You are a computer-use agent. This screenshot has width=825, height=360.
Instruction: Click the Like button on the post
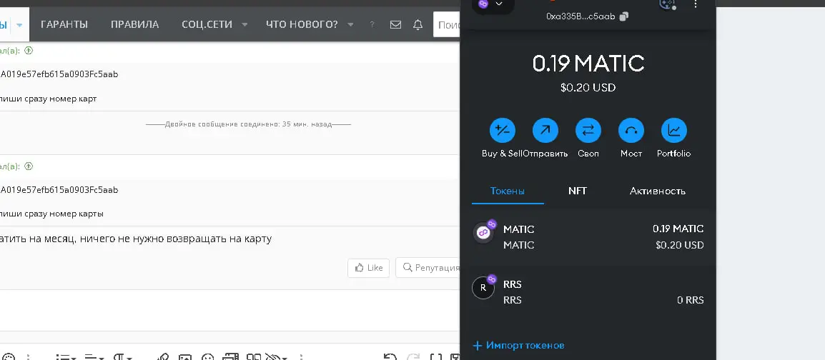click(368, 268)
